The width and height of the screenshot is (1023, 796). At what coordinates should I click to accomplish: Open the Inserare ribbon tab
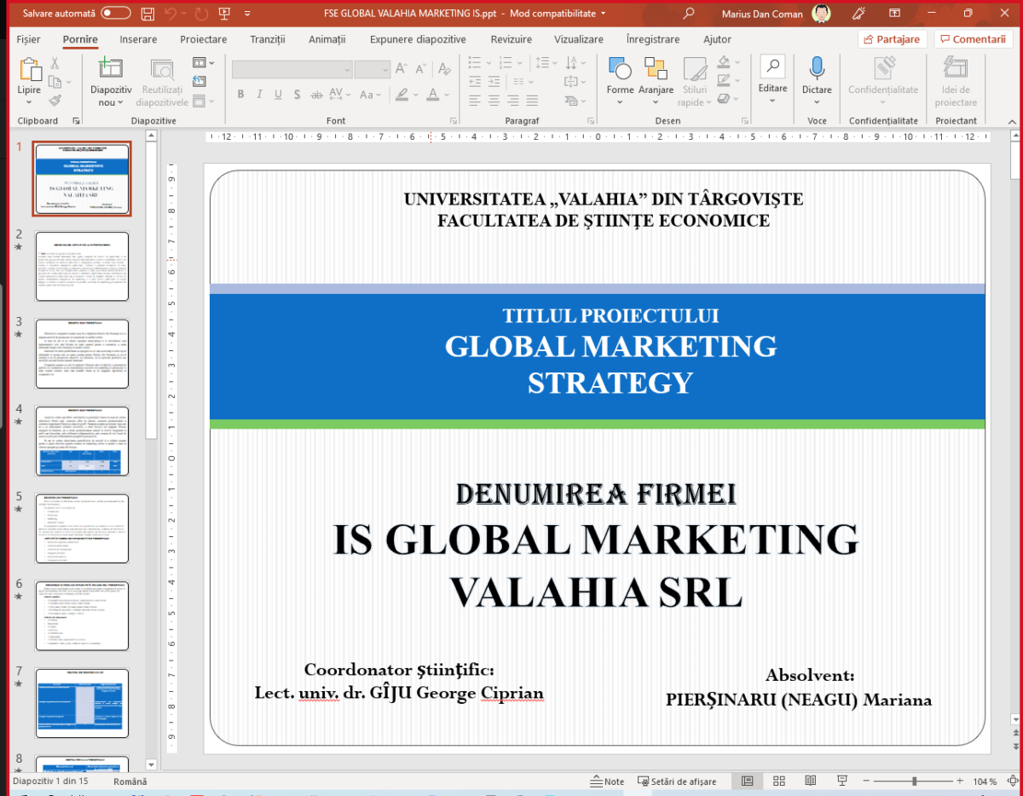pos(138,39)
